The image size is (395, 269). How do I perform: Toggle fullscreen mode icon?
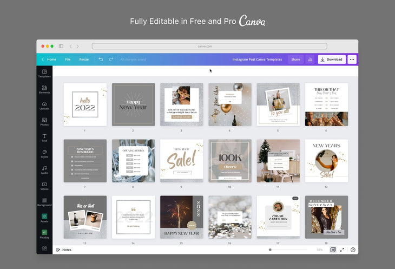[x=342, y=250]
